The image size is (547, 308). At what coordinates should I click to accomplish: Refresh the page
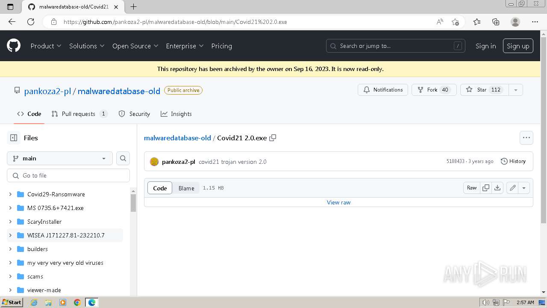pyautogui.click(x=31, y=22)
